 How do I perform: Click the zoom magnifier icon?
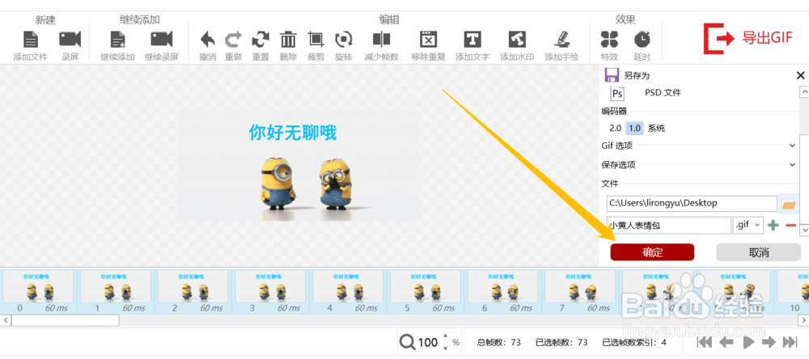[x=408, y=342]
